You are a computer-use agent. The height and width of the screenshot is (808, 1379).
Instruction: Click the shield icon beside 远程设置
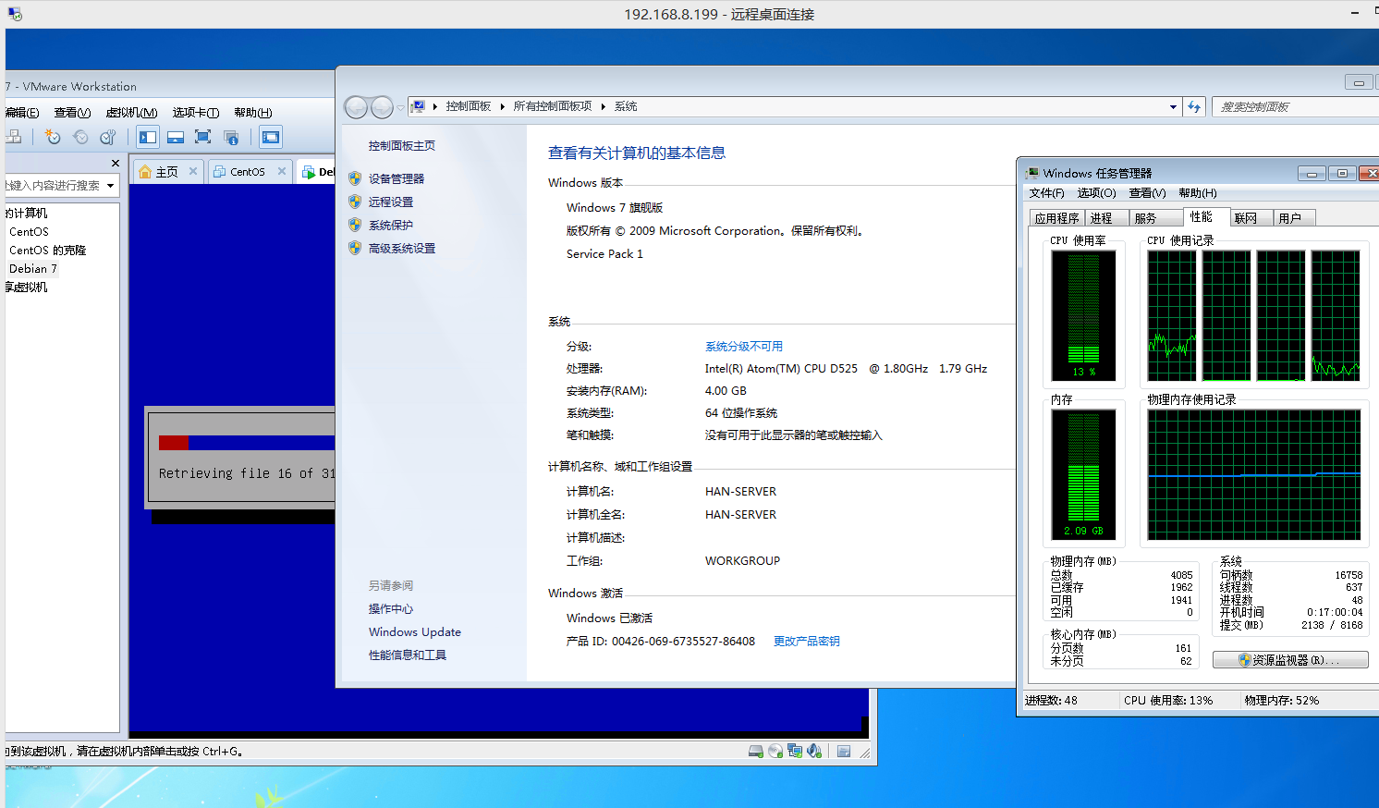click(x=355, y=202)
